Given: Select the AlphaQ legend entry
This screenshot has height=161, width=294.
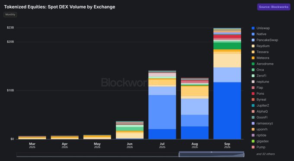Looking at the screenshot, I should click(260, 111).
